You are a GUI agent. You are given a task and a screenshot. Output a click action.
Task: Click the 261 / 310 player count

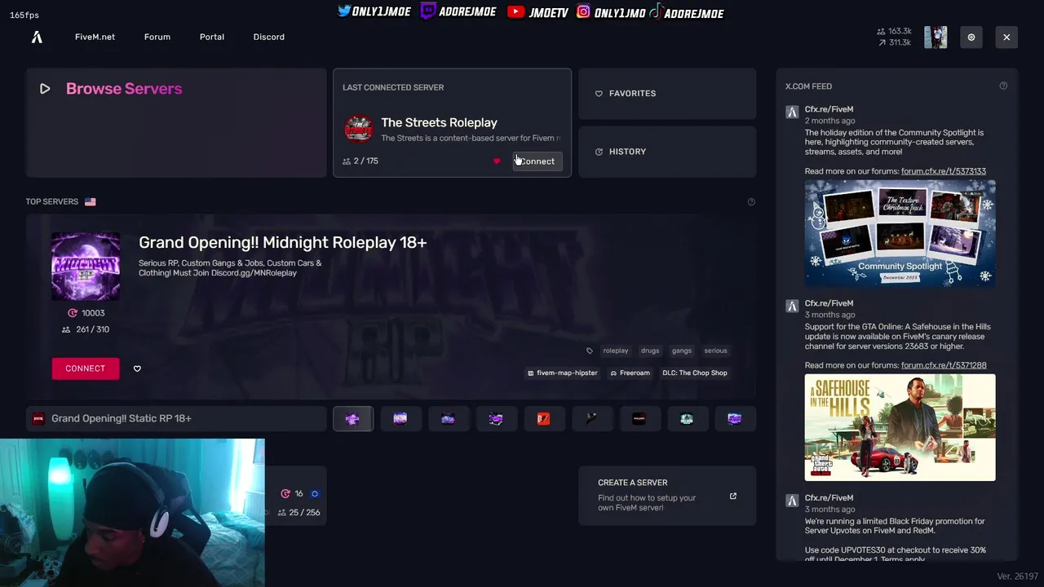91,329
